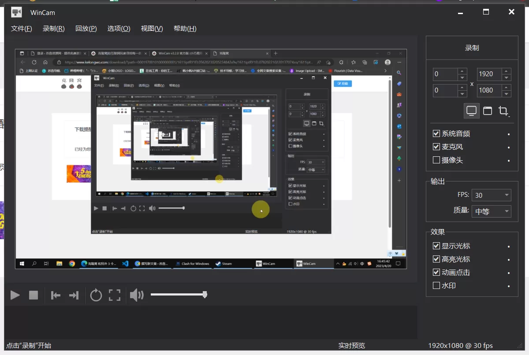Image resolution: width=529 pixels, height=355 pixels.
Task: Disable the 系统音频 system audio checkbox
Action: (x=436, y=133)
